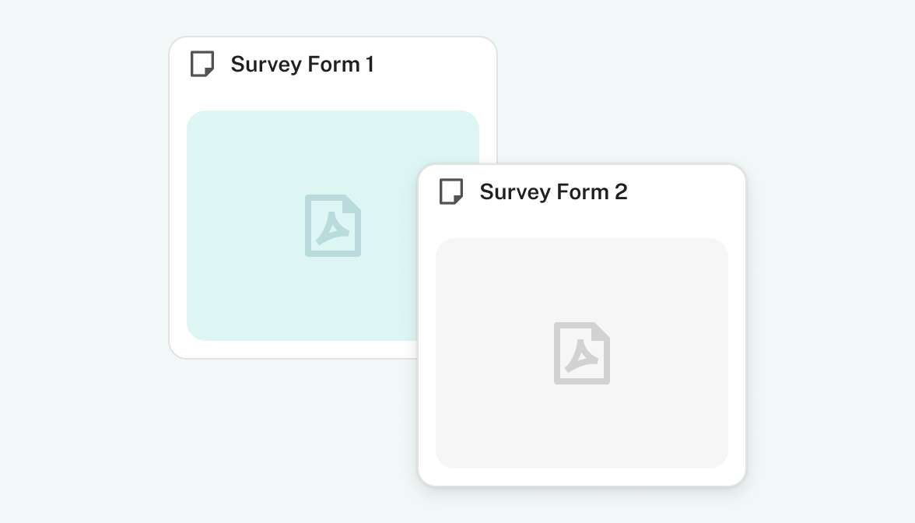The image size is (915, 523).
Task: Click the gray PDF icon in Survey Form 2
Action: click(x=582, y=353)
